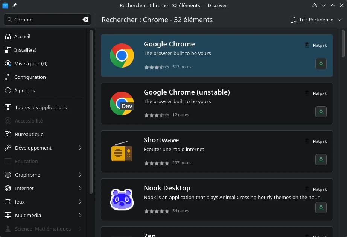
Task: Click the results list vertical scrollbar
Action: tap(343, 43)
